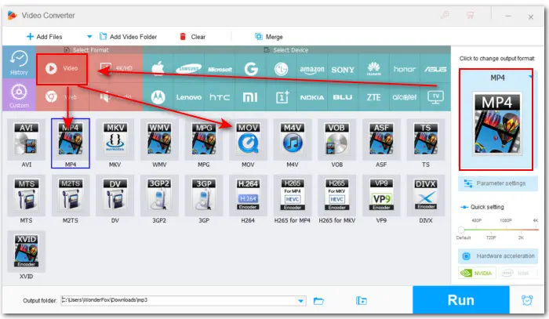
Task: Open LG device presets
Action: (281, 68)
